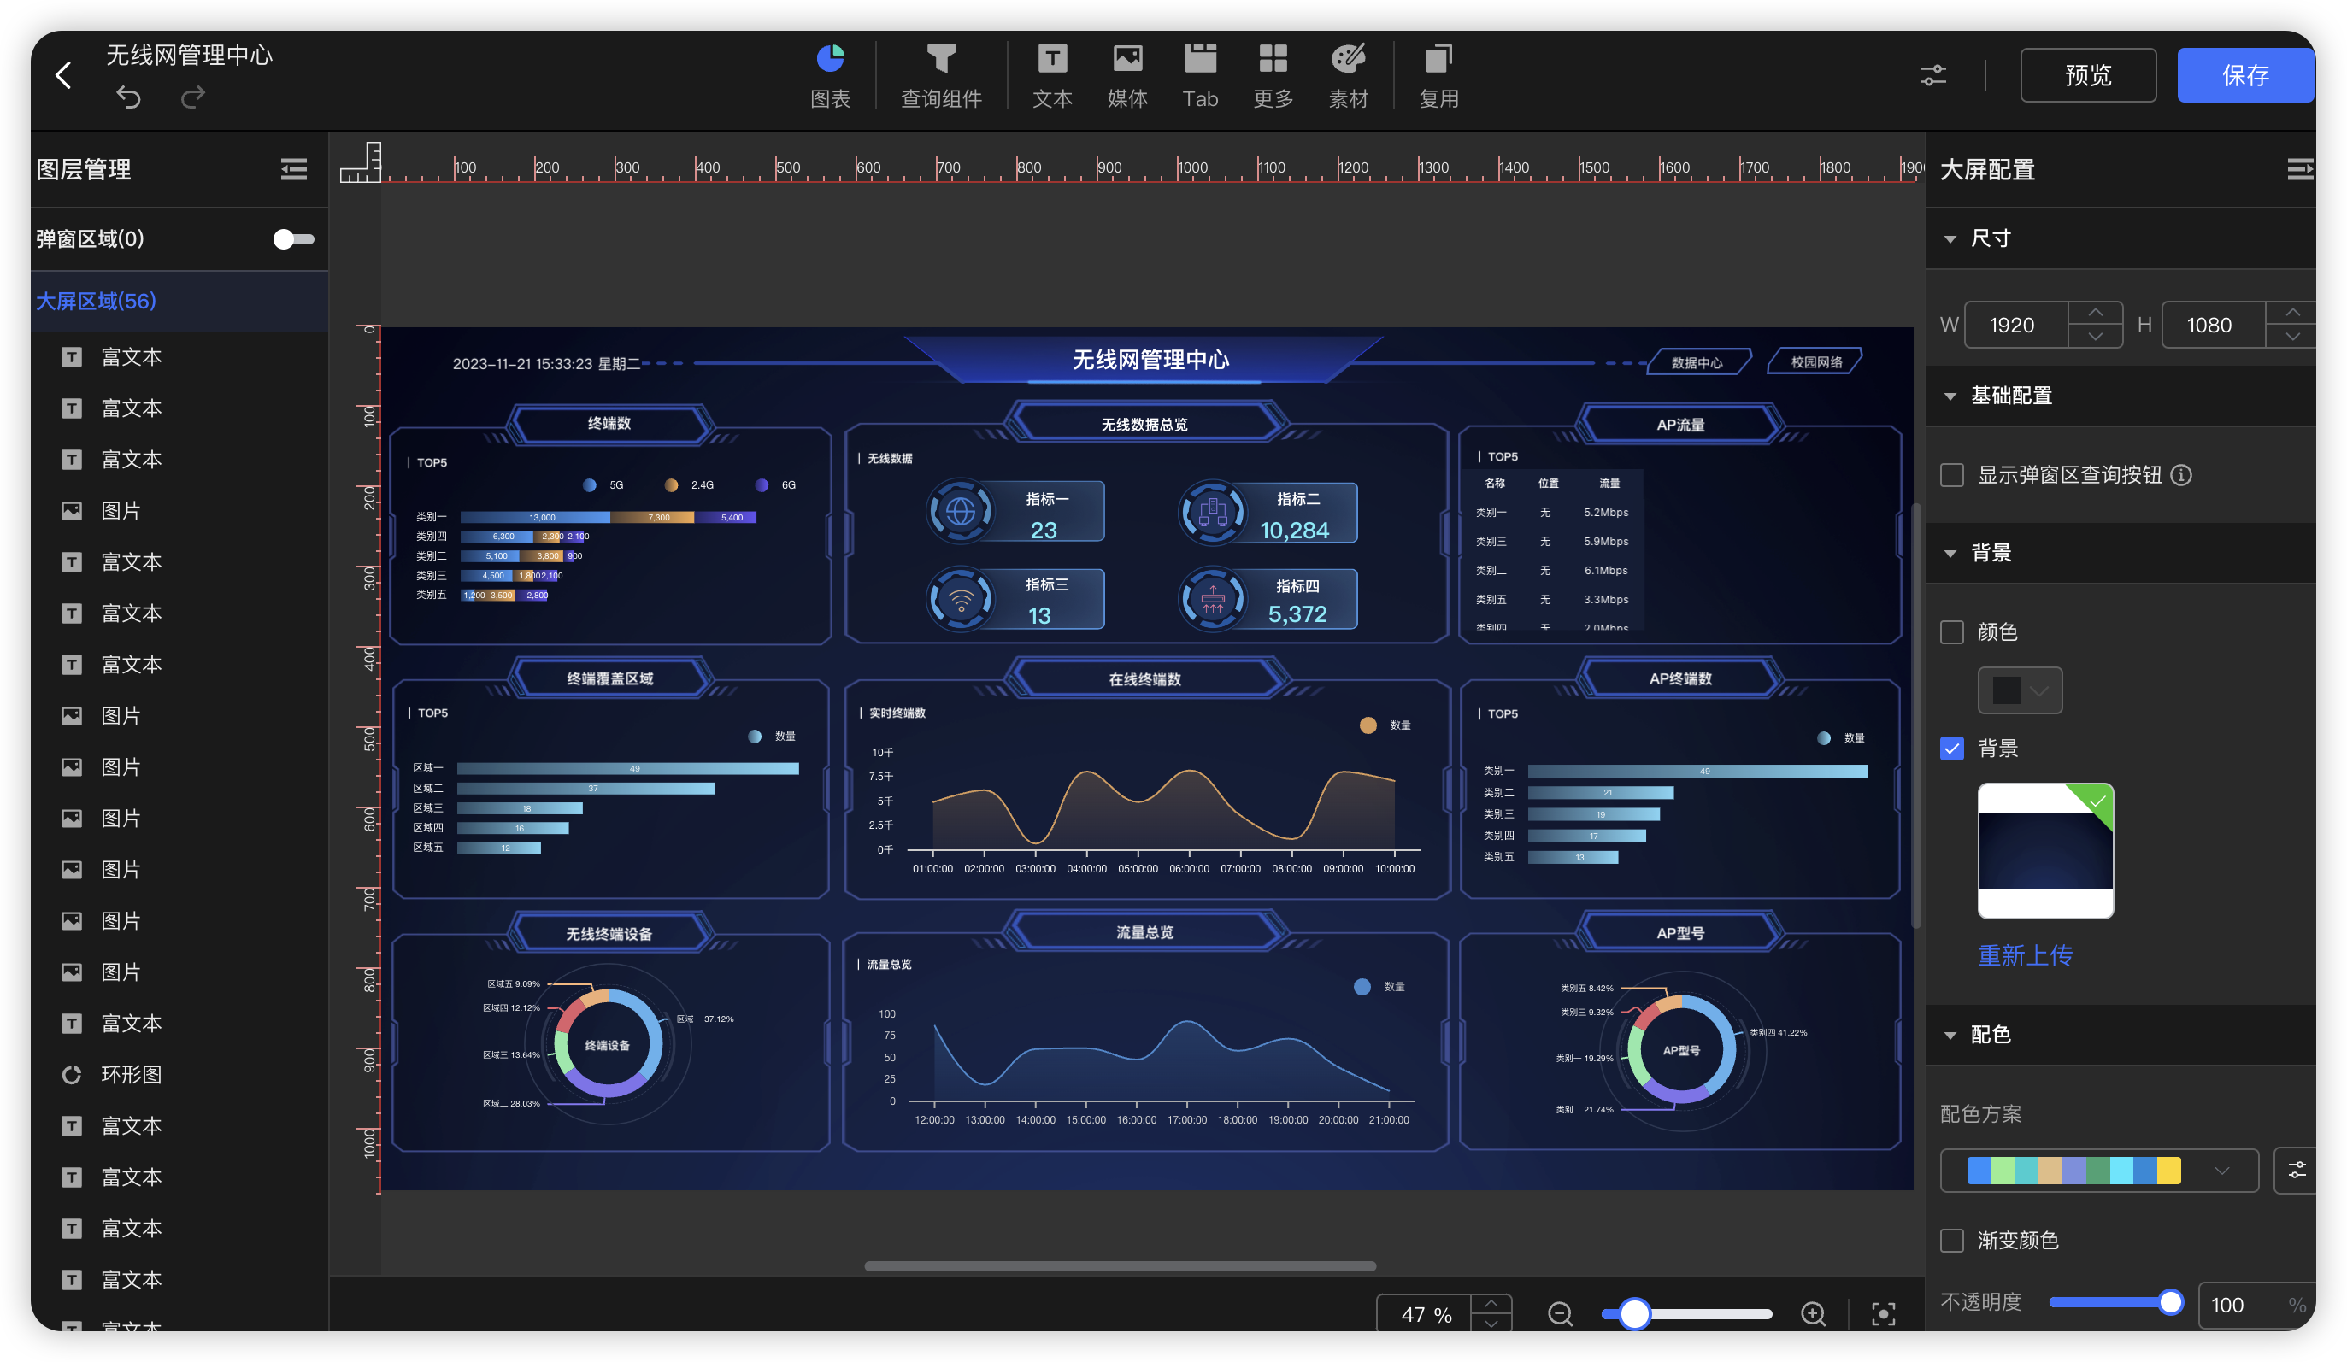Click the H height input 1080

2213,325
